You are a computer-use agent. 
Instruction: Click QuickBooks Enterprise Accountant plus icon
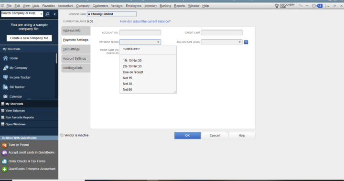click(4, 169)
